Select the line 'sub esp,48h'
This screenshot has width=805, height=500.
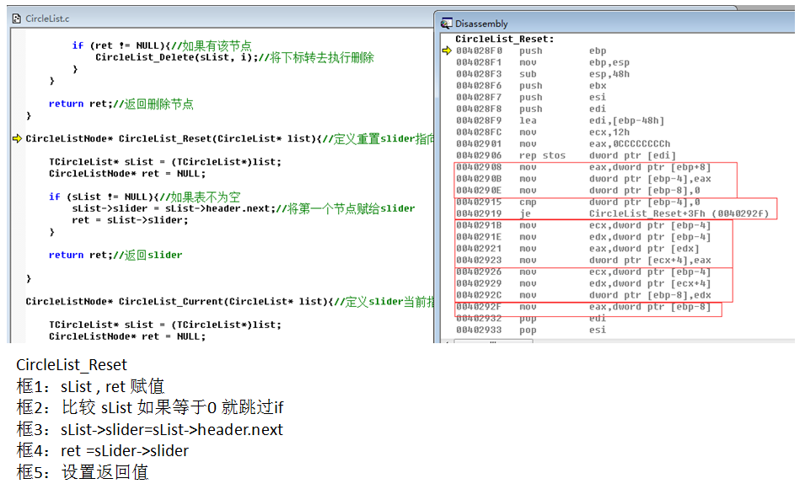[543, 74]
